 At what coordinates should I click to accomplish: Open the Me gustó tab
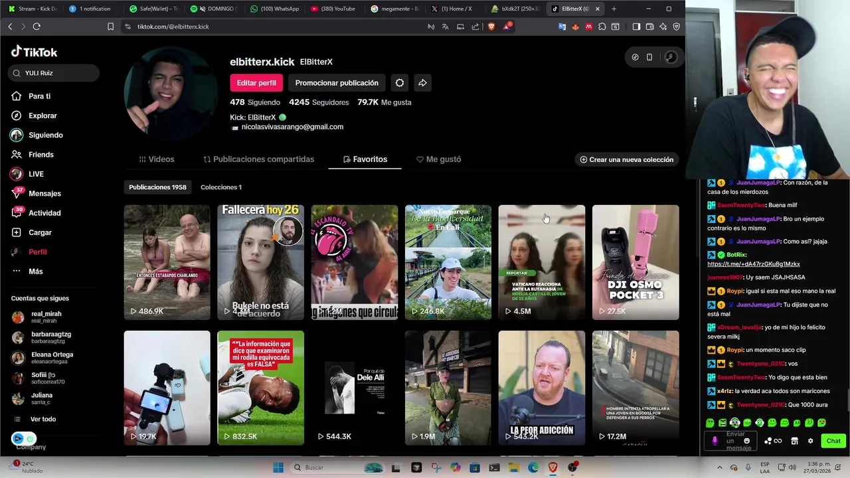click(x=438, y=159)
